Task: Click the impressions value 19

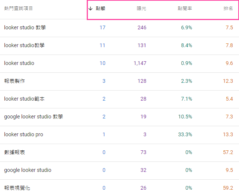Action: 143,117
